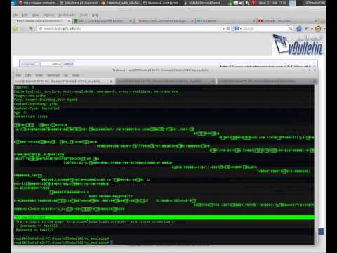Open Firefox View menu
This screenshot has width=337, height=253.
click(x=36, y=15)
